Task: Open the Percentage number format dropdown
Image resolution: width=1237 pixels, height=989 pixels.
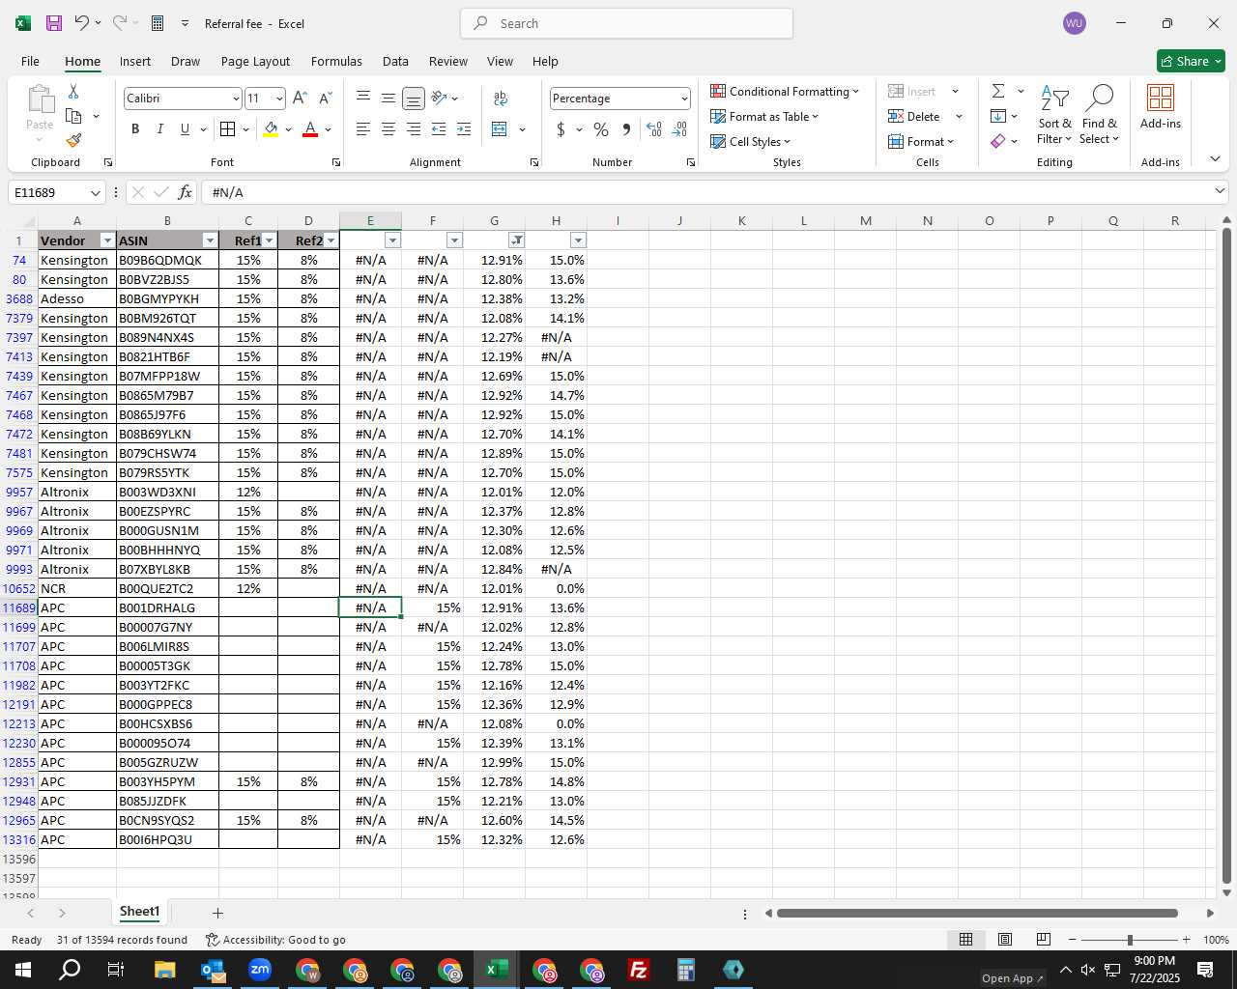Action: (684, 99)
